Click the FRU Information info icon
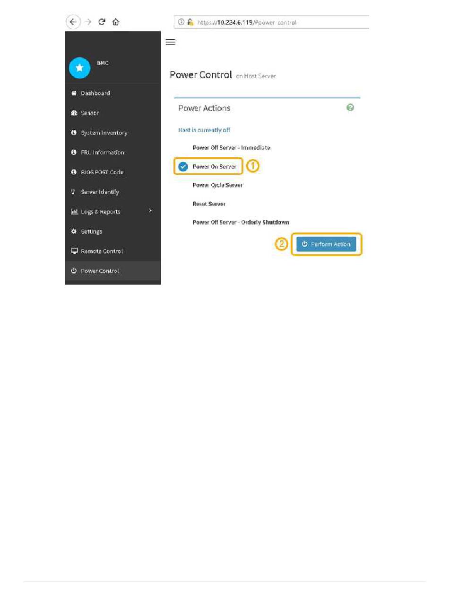 74,152
